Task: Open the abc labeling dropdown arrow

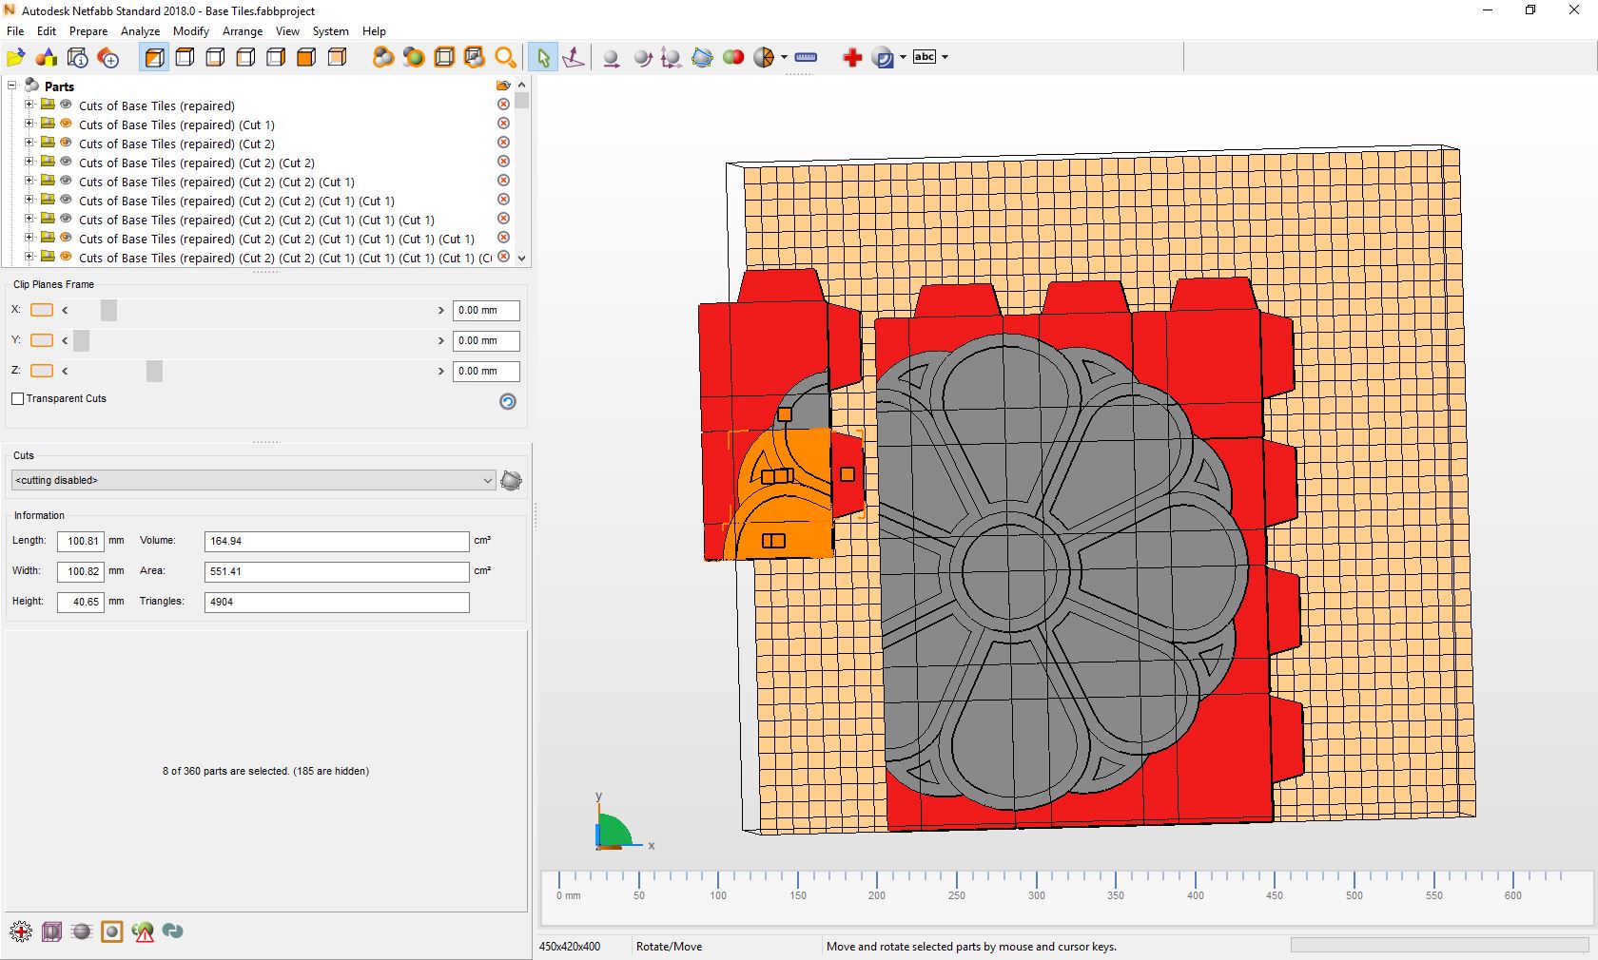Action: tap(945, 57)
